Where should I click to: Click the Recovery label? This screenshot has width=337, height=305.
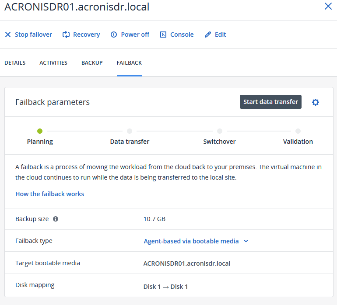[86, 35]
